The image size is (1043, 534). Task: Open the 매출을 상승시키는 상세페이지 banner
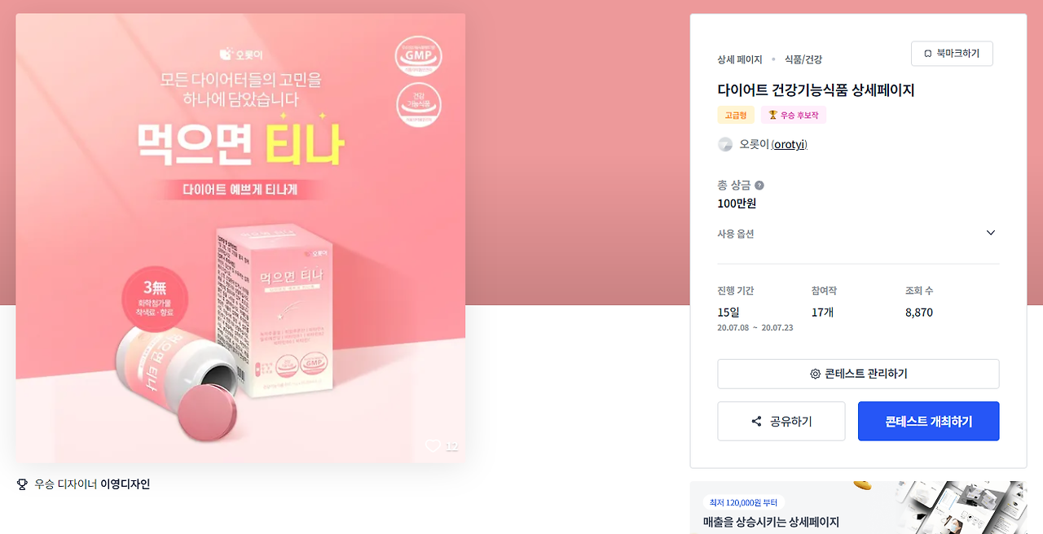click(858, 508)
